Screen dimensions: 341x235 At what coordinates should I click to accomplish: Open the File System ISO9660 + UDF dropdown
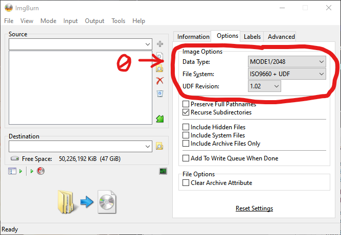[287, 74]
